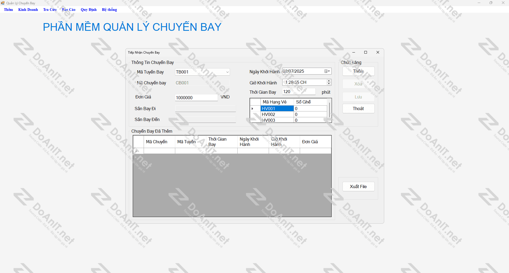Click the row selector arrow for HV001
This screenshot has width=509, height=273.
pos(255,109)
